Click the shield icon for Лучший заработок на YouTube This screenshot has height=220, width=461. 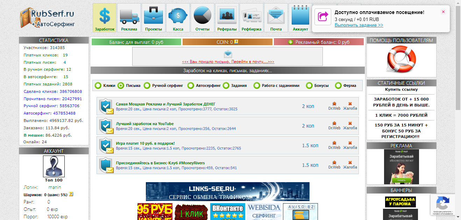[106, 126]
